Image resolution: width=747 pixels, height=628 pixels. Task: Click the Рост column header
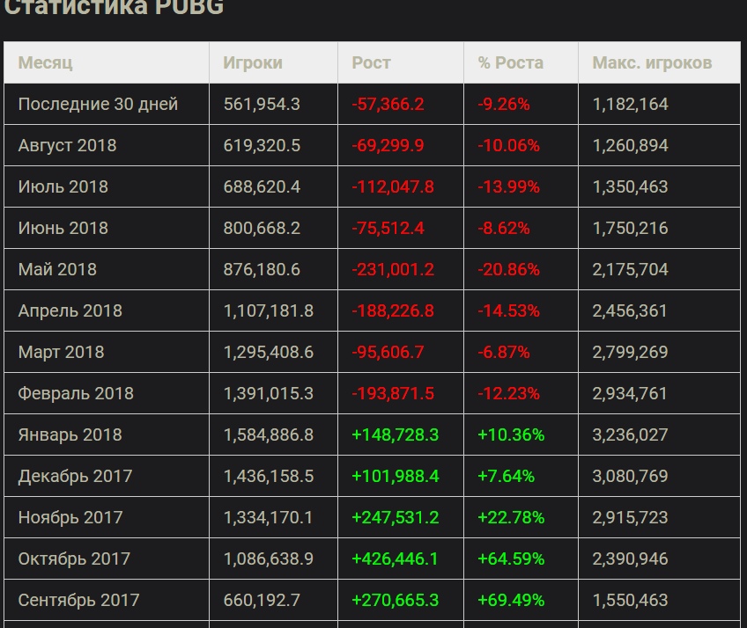tap(371, 63)
